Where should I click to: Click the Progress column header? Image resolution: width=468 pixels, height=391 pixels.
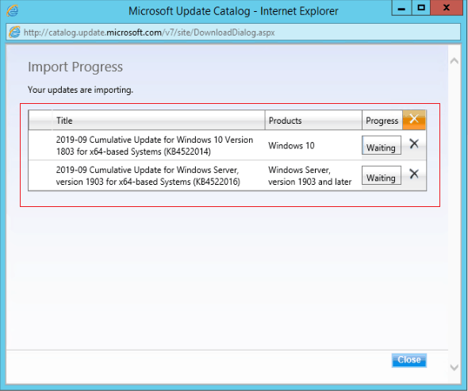tap(382, 121)
